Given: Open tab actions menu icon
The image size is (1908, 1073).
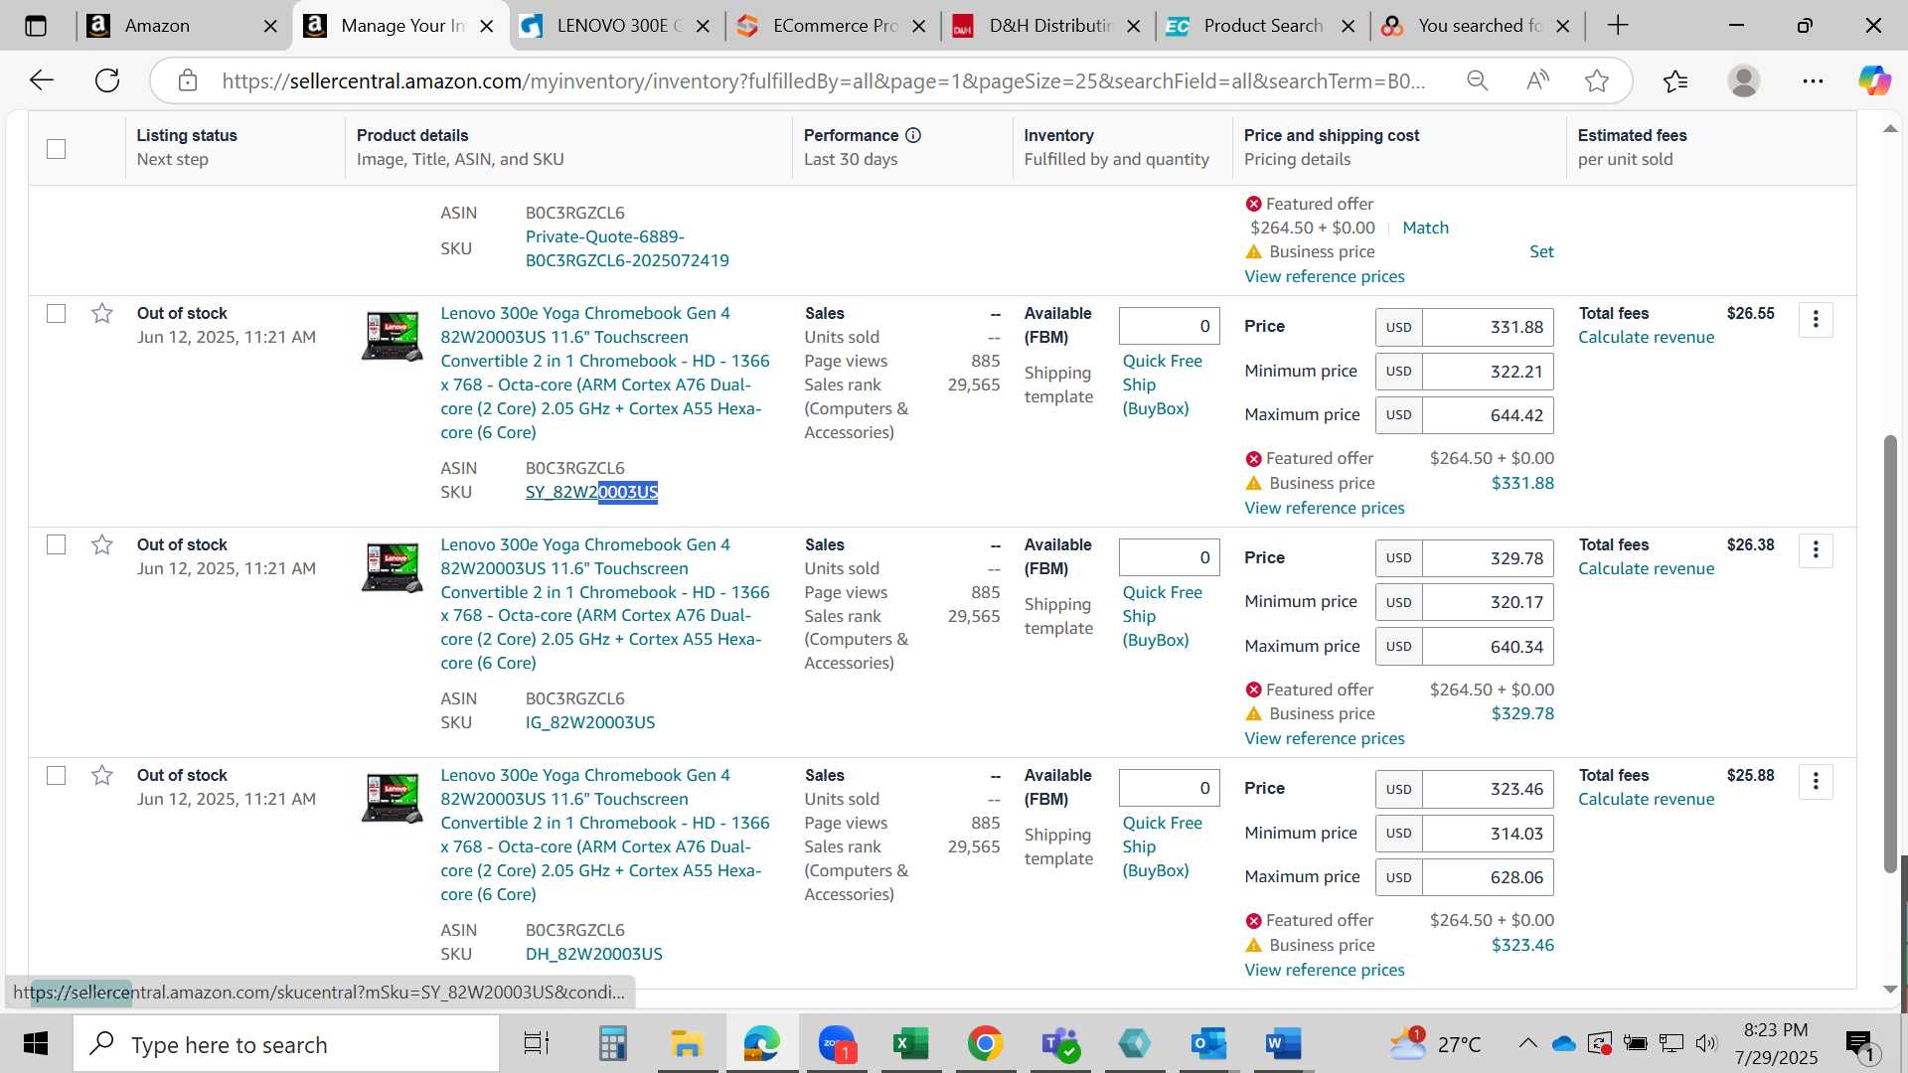Looking at the screenshot, I should tap(36, 26).
